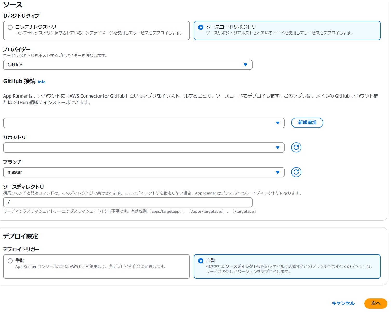This screenshot has width=391, height=312.
Task: Open the GitHub provider dropdown
Action: (128, 65)
